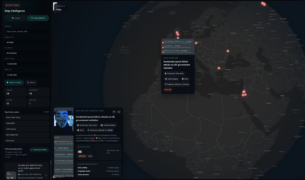Click United Kingdom flag chip in detail panel
The image size is (305, 180).
tap(108, 125)
